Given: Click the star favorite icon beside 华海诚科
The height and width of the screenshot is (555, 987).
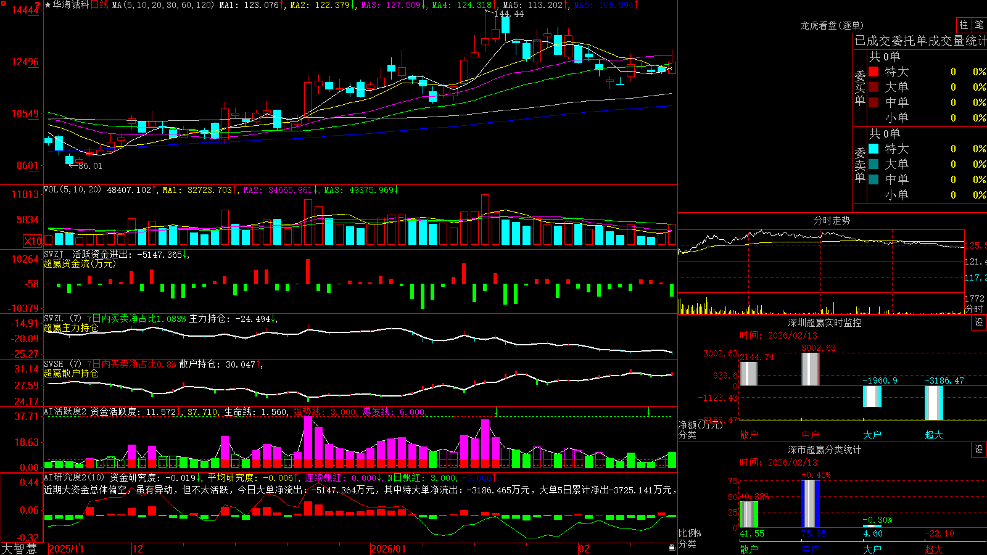Looking at the screenshot, I should click(47, 5).
